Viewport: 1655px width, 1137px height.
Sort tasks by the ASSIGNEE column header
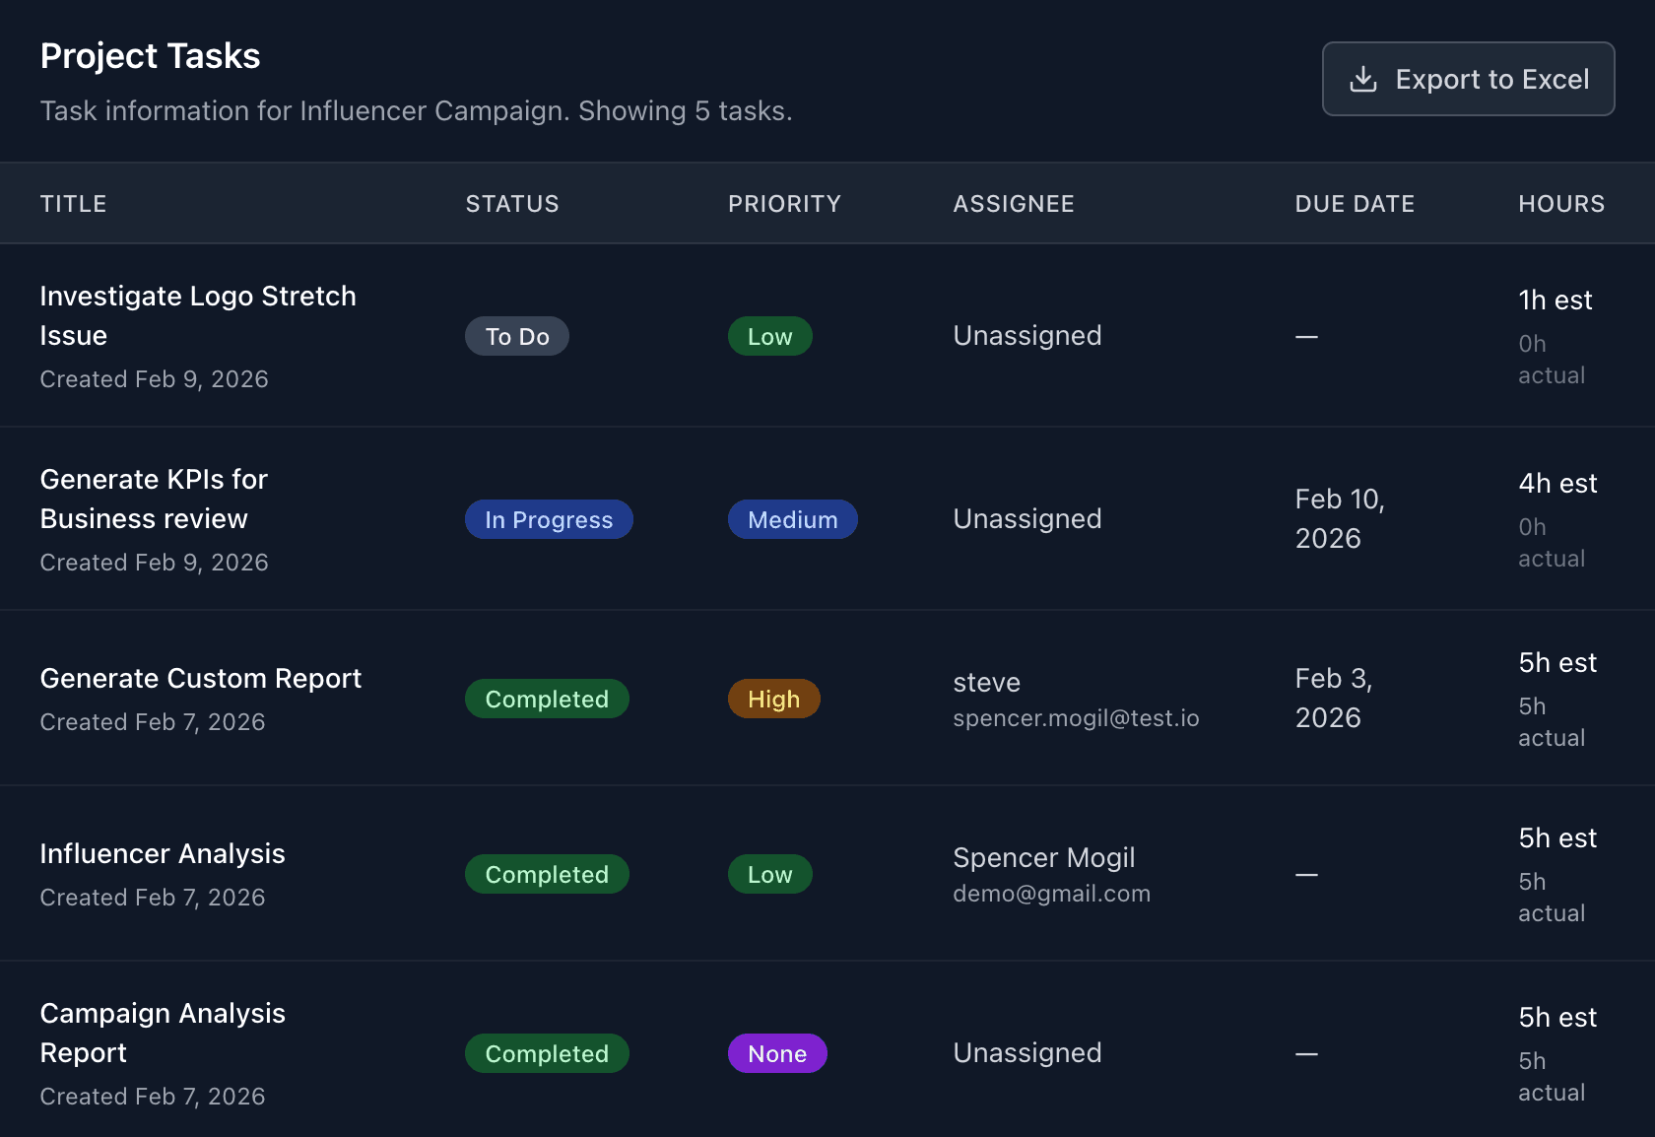click(1014, 203)
